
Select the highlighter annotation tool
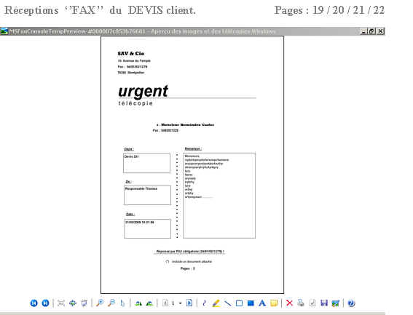tap(216, 303)
